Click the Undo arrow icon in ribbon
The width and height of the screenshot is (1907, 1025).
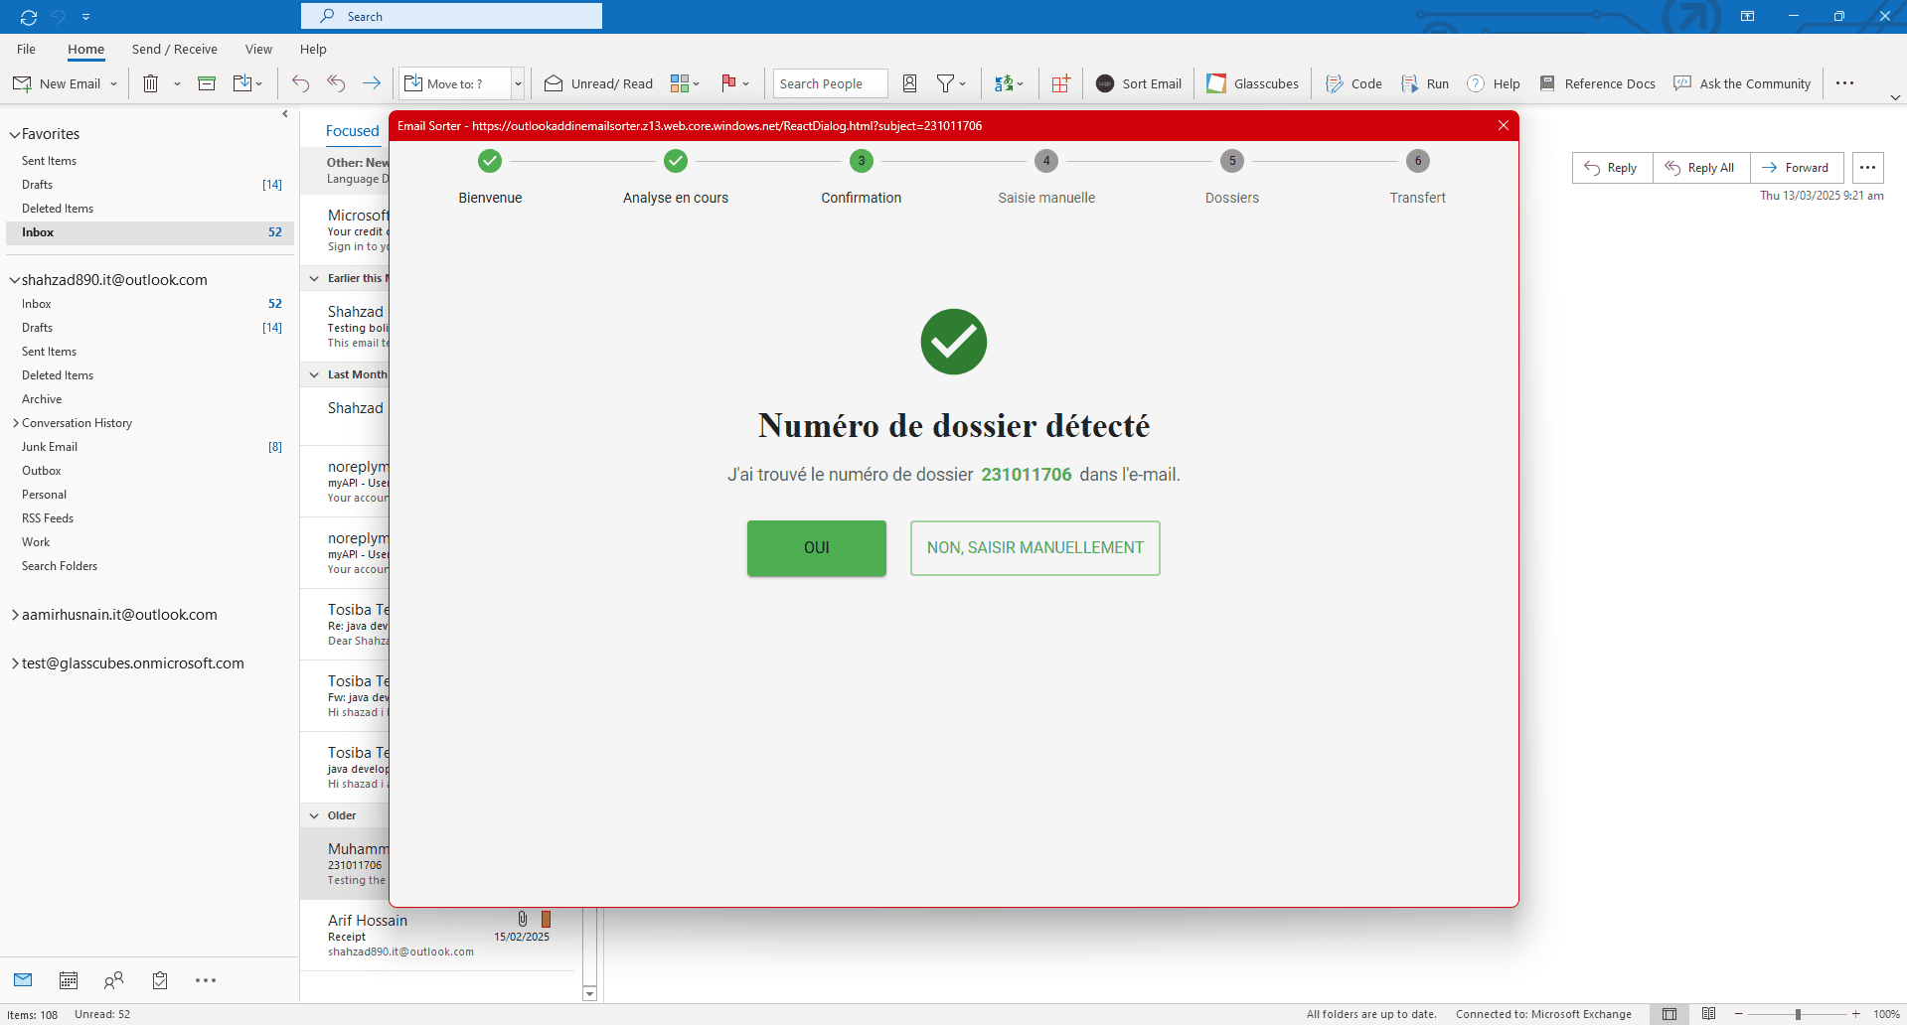(300, 83)
